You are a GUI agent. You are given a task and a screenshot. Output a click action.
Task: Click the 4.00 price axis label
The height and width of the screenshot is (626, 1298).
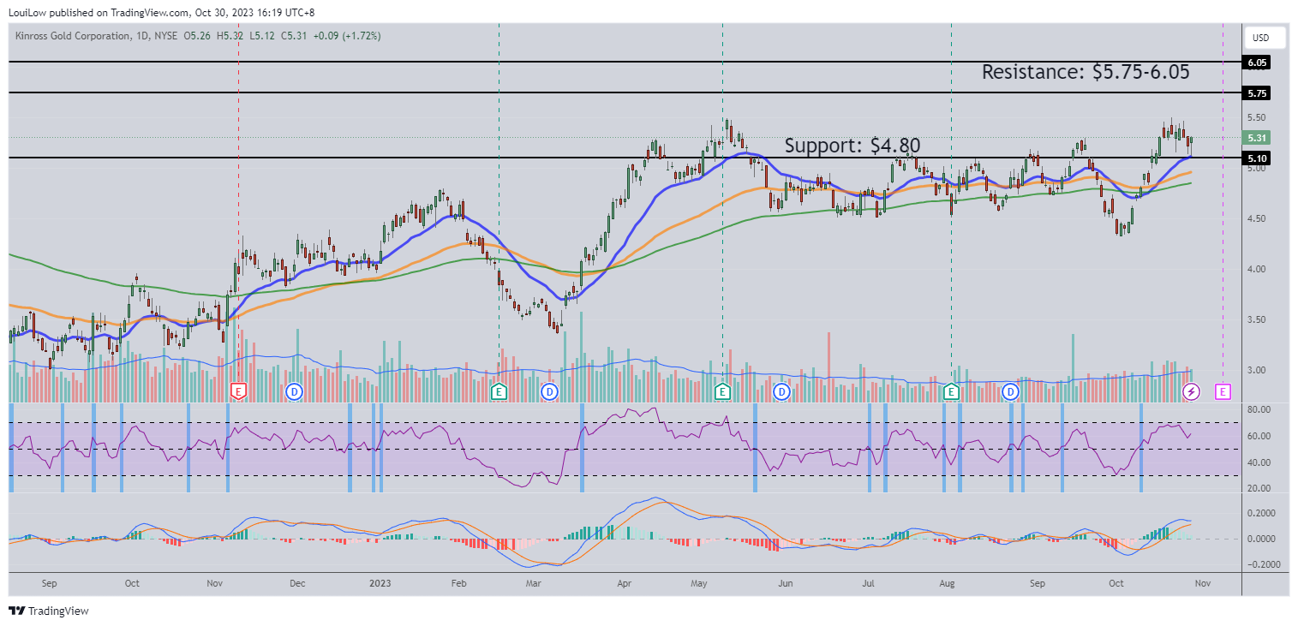point(1257,269)
